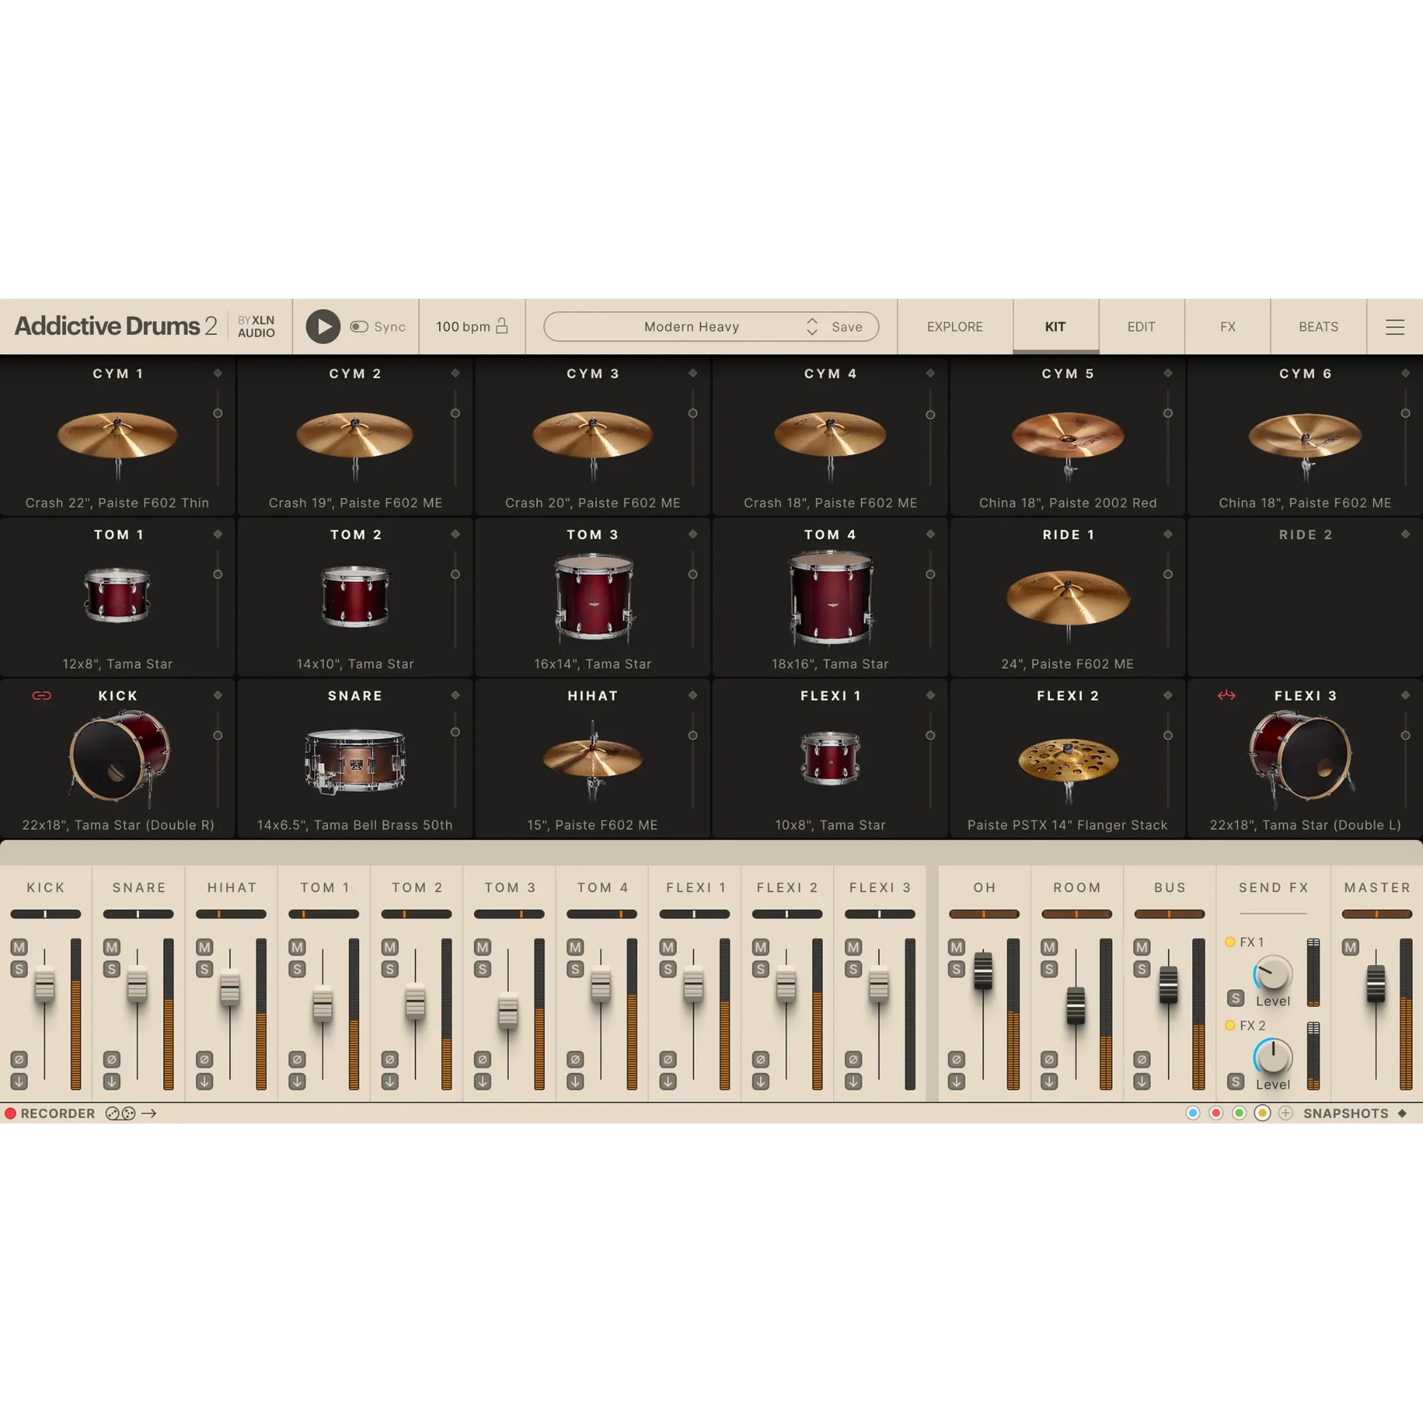Recall the green snapshot
Screen dimensions: 1423x1423
(1239, 1113)
